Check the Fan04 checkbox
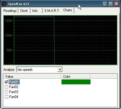The height and width of the screenshot is (109, 121). point(6,97)
